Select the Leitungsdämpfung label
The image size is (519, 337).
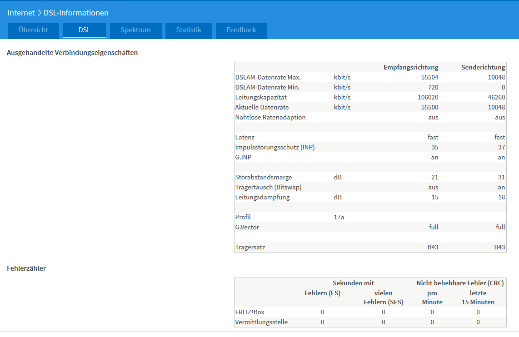262,197
